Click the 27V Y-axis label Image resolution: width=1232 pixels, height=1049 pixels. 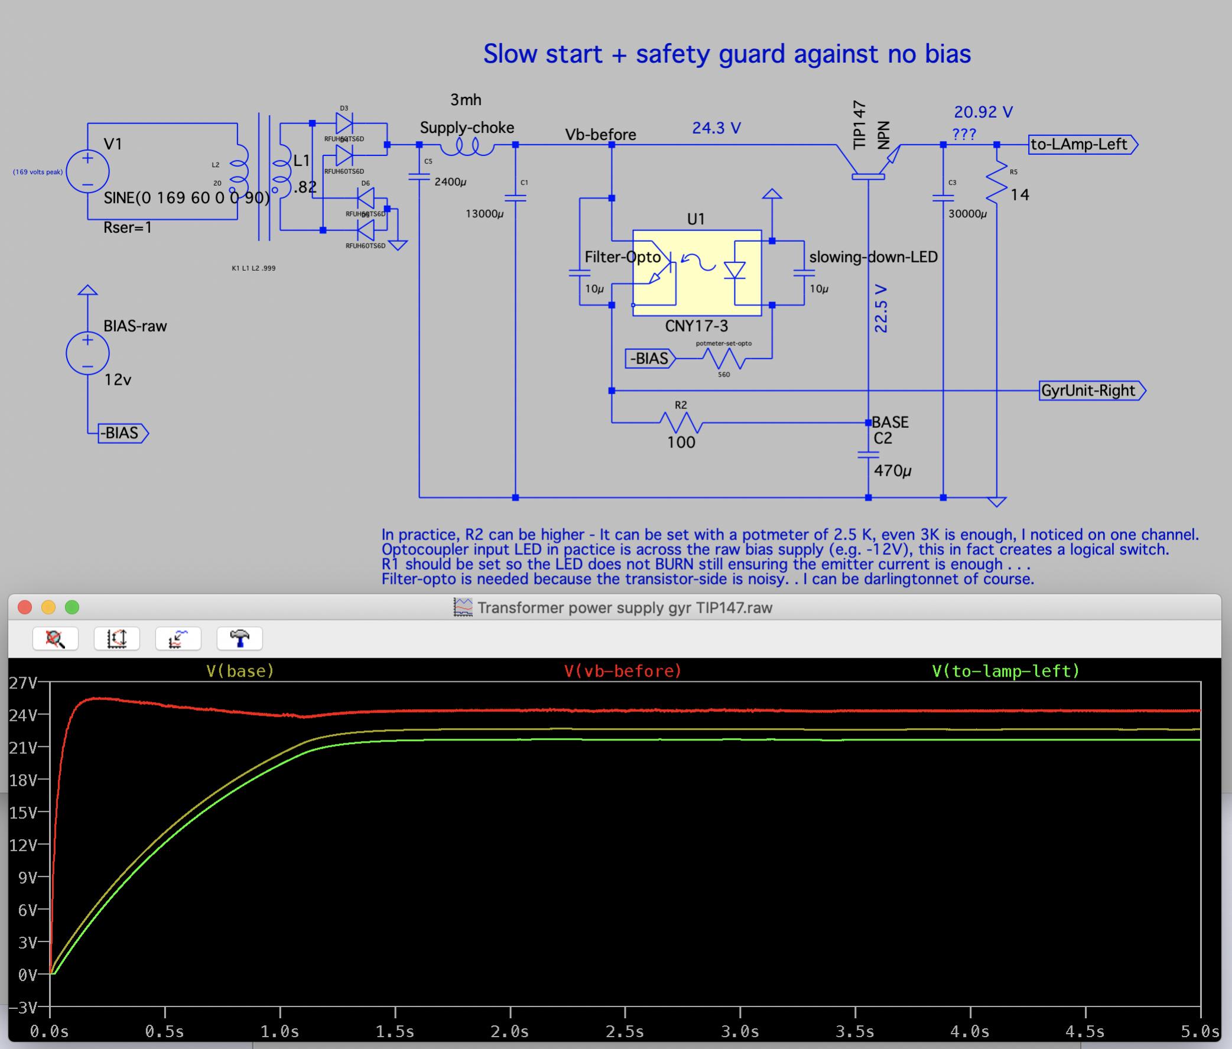[24, 683]
